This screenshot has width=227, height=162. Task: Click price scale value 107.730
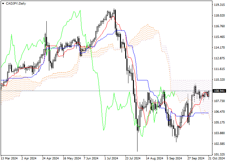tap(219, 101)
